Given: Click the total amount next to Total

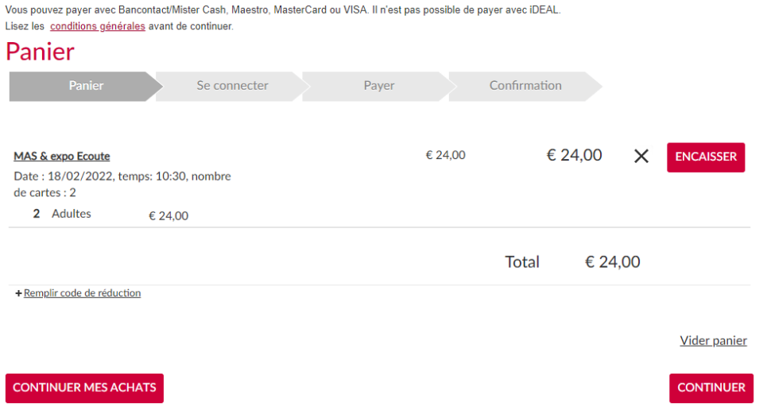Looking at the screenshot, I should point(612,262).
